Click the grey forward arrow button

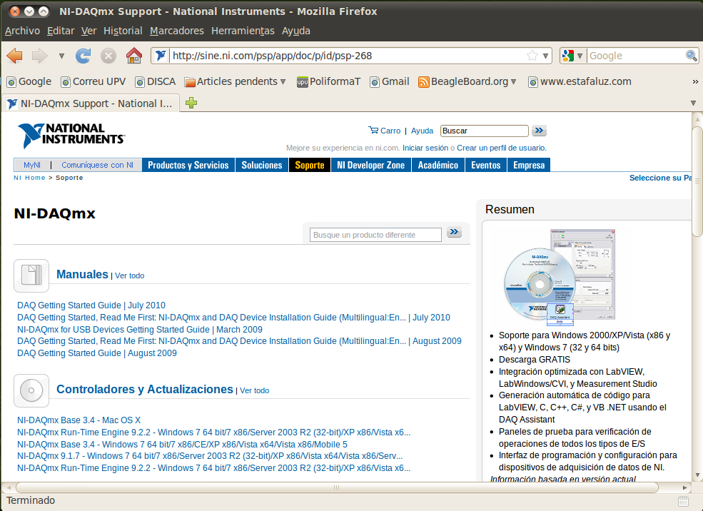tap(39, 56)
